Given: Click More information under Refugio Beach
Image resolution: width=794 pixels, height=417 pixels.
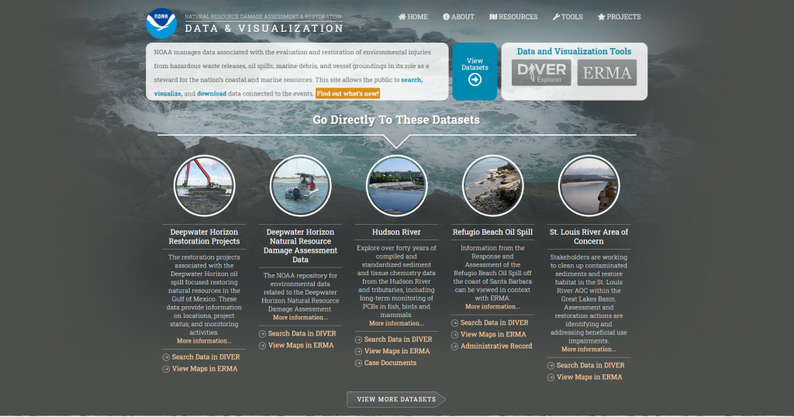Looking at the screenshot, I should pos(492,307).
